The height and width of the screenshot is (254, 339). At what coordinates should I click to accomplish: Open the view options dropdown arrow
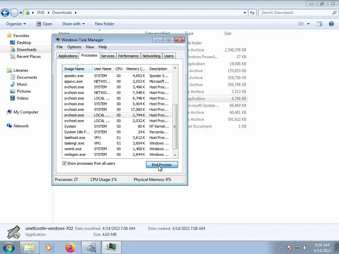click(308, 24)
